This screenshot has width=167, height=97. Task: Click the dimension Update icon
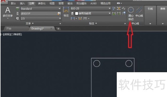[119, 13]
